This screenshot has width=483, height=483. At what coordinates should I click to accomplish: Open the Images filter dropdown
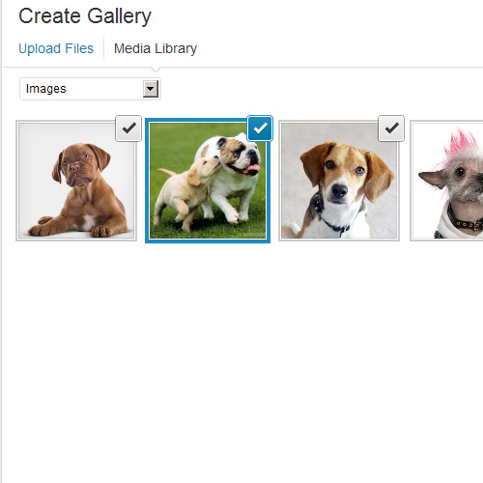pyautogui.click(x=90, y=89)
